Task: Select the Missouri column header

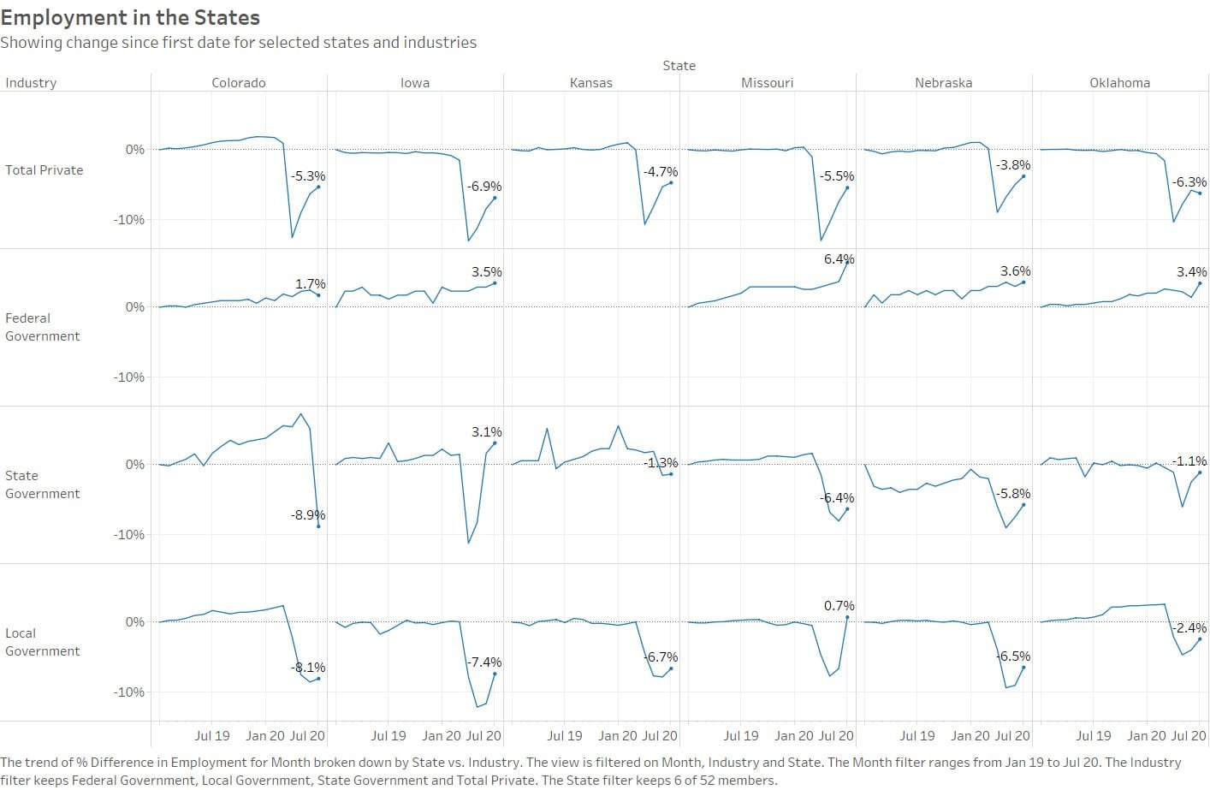Action: 767,83
